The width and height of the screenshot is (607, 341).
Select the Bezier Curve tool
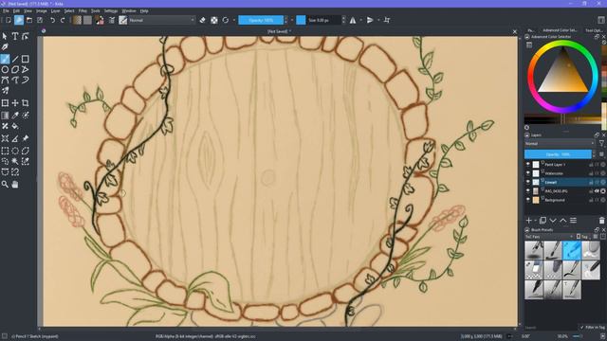(x=5, y=80)
